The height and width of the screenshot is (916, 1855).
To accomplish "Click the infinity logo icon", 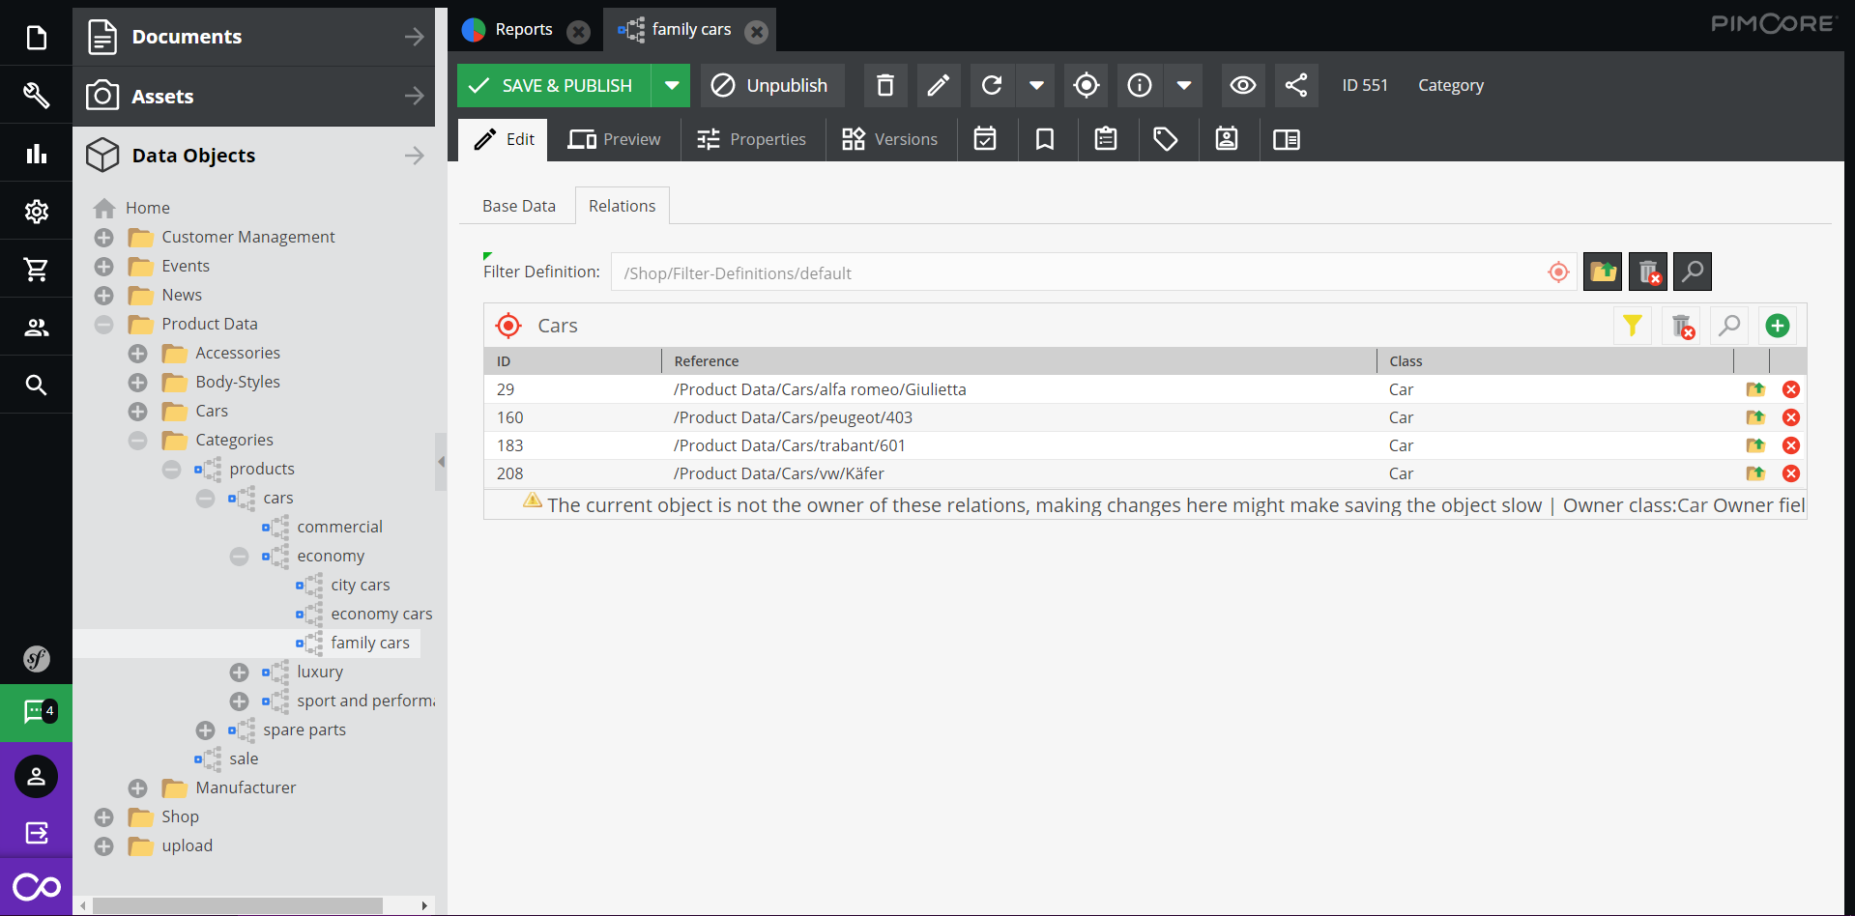I will coord(36,887).
